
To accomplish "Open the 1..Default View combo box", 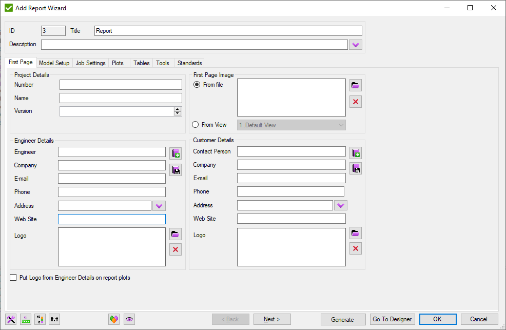I will [x=291, y=125].
